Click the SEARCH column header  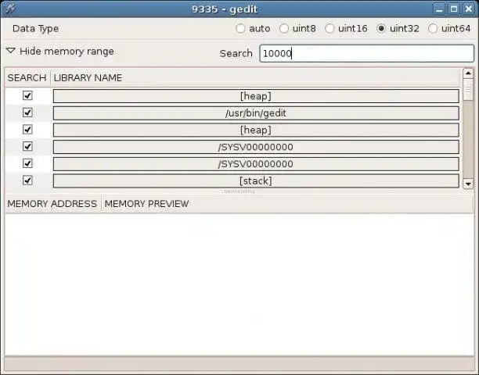click(27, 78)
